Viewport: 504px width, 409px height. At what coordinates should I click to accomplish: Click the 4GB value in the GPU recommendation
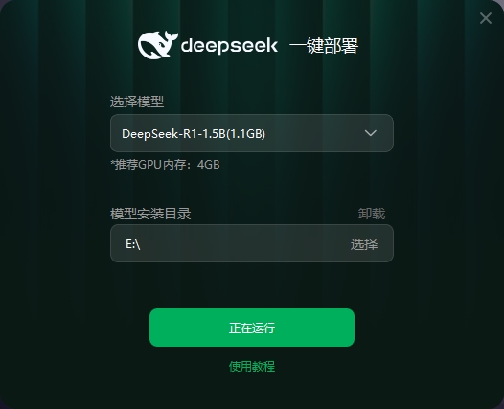pyautogui.click(x=209, y=165)
